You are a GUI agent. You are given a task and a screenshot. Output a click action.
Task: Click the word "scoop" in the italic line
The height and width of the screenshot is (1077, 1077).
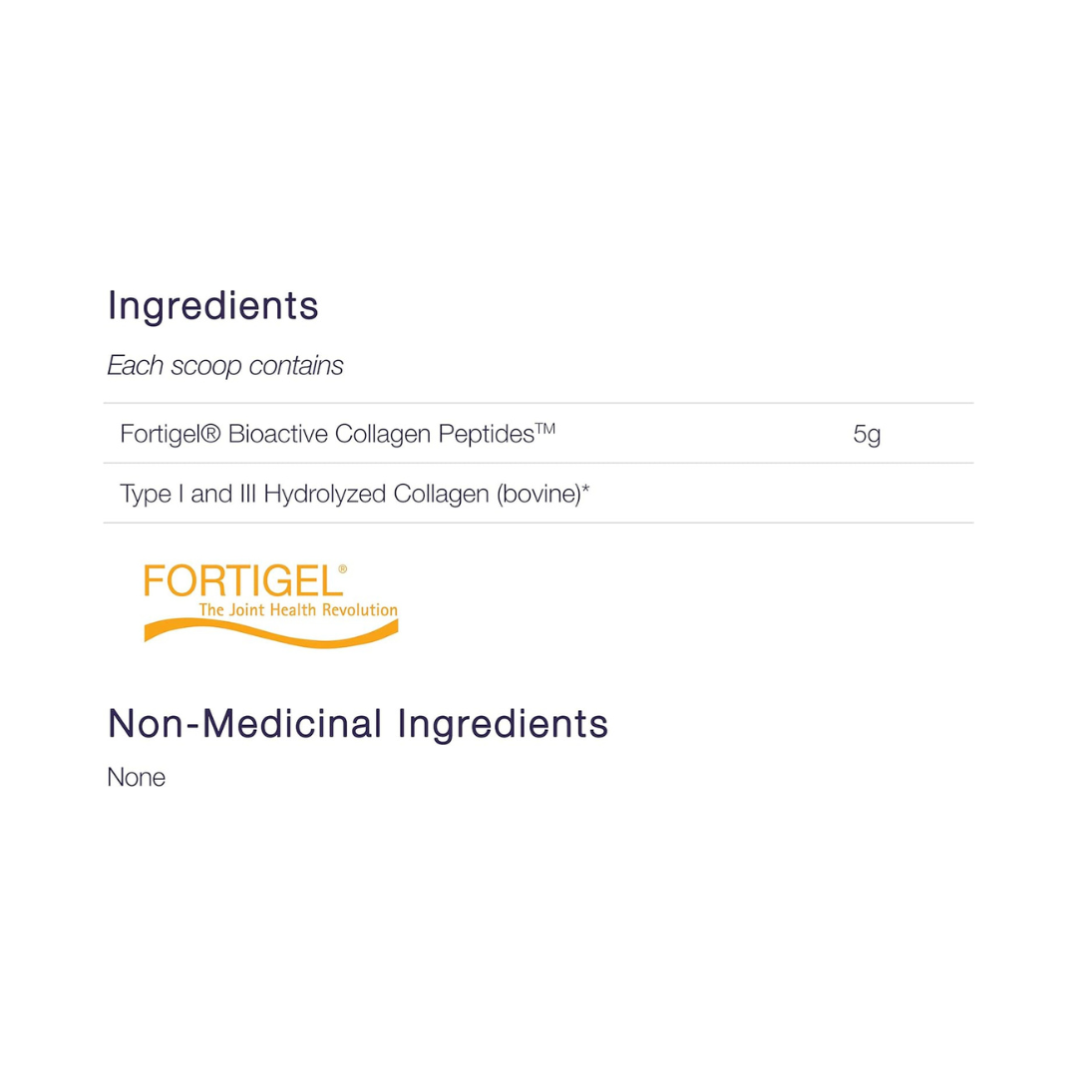205,366
